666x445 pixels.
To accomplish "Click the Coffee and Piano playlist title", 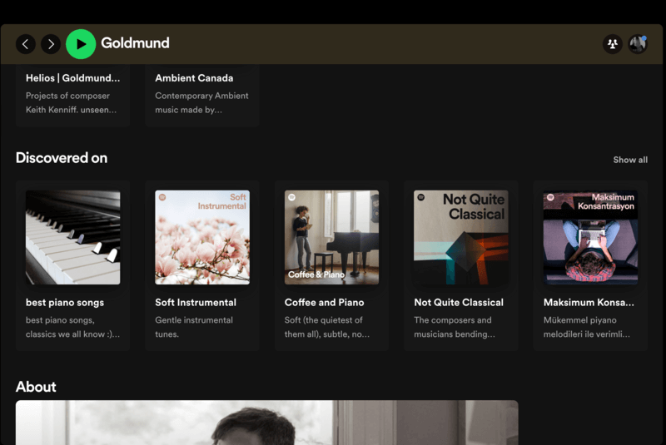I will 324,303.
